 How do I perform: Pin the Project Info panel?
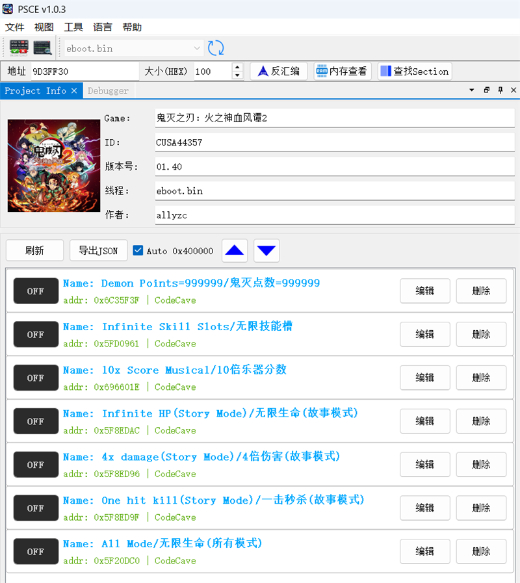pos(500,90)
